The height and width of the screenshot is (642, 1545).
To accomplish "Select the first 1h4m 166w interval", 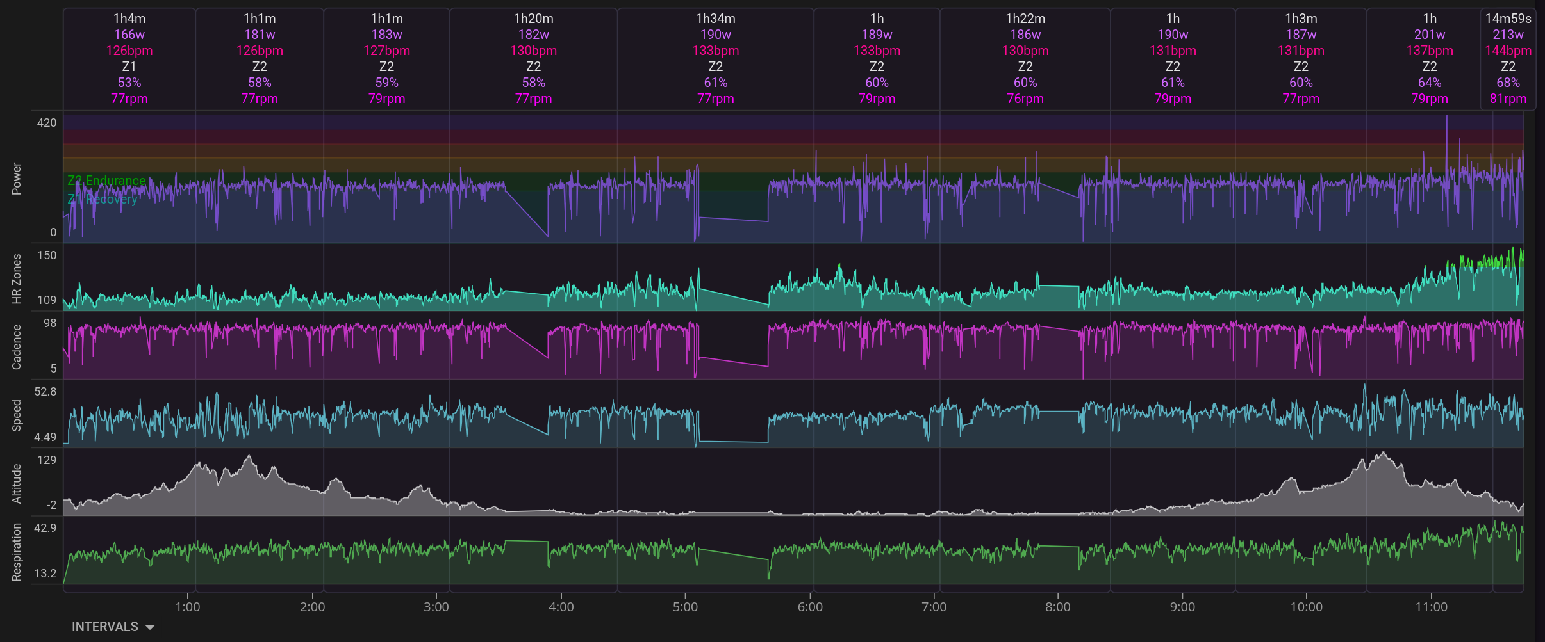I will 129,59.
